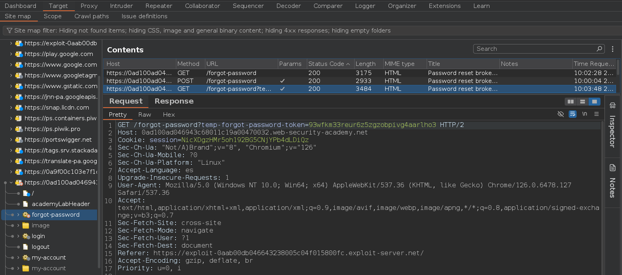622x275 pixels.
Task: Click the Contents table vertical scrollbar
Action: 618,67
